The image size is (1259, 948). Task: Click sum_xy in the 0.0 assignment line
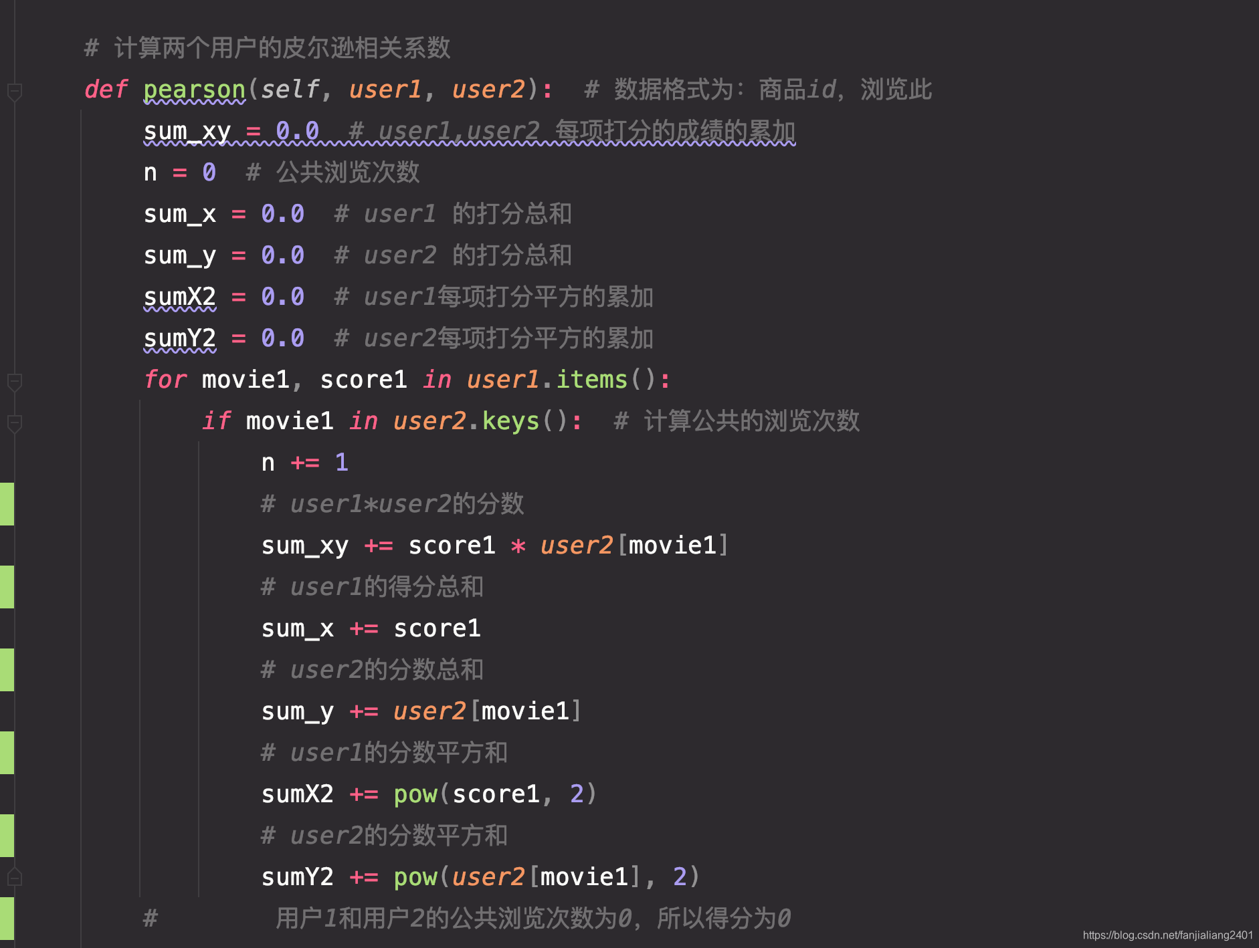pos(187,132)
